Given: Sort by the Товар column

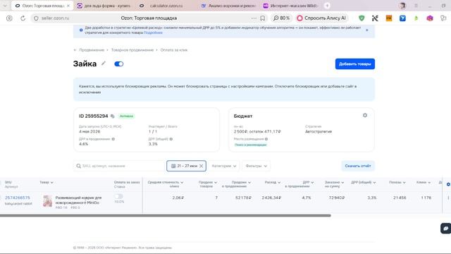Looking at the screenshot, I should click(x=47, y=182).
